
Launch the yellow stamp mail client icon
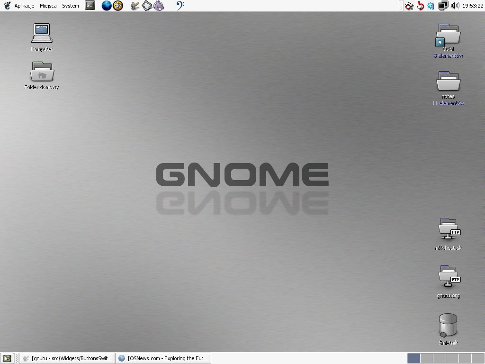[x=118, y=6]
